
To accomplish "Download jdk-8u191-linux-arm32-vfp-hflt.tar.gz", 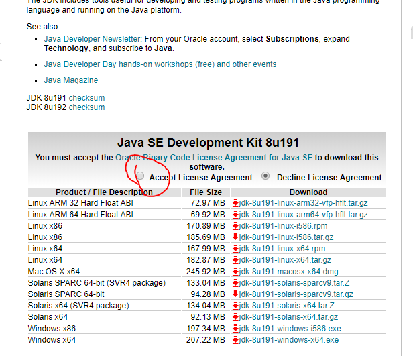I will [303, 203].
